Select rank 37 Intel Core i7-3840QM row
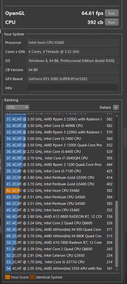The height and width of the screenshot is (284, 127). pyautogui.click(x=59, y=158)
